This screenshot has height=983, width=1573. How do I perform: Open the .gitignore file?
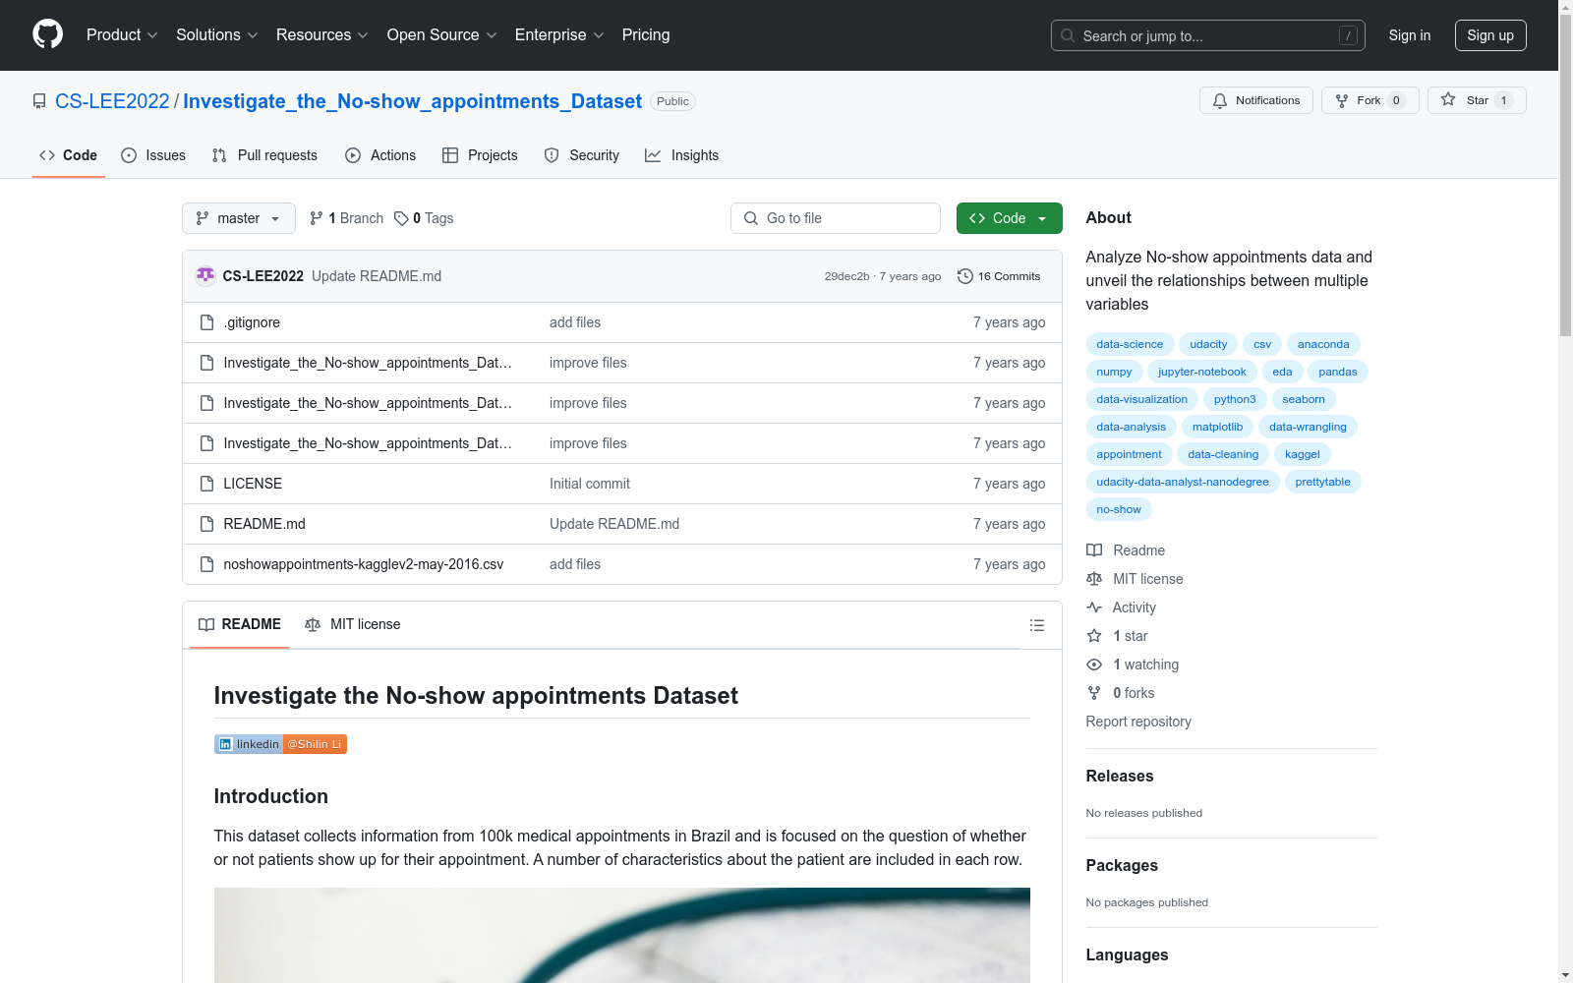point(252,322)
